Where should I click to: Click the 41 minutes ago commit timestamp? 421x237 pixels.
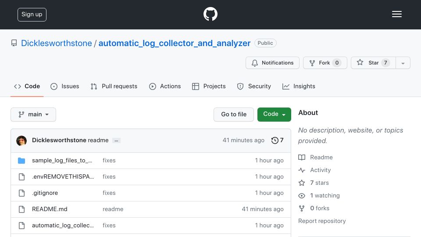click(243, 140)
